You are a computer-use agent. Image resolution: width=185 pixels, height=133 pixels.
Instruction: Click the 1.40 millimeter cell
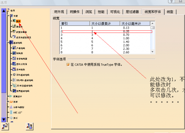126,42
